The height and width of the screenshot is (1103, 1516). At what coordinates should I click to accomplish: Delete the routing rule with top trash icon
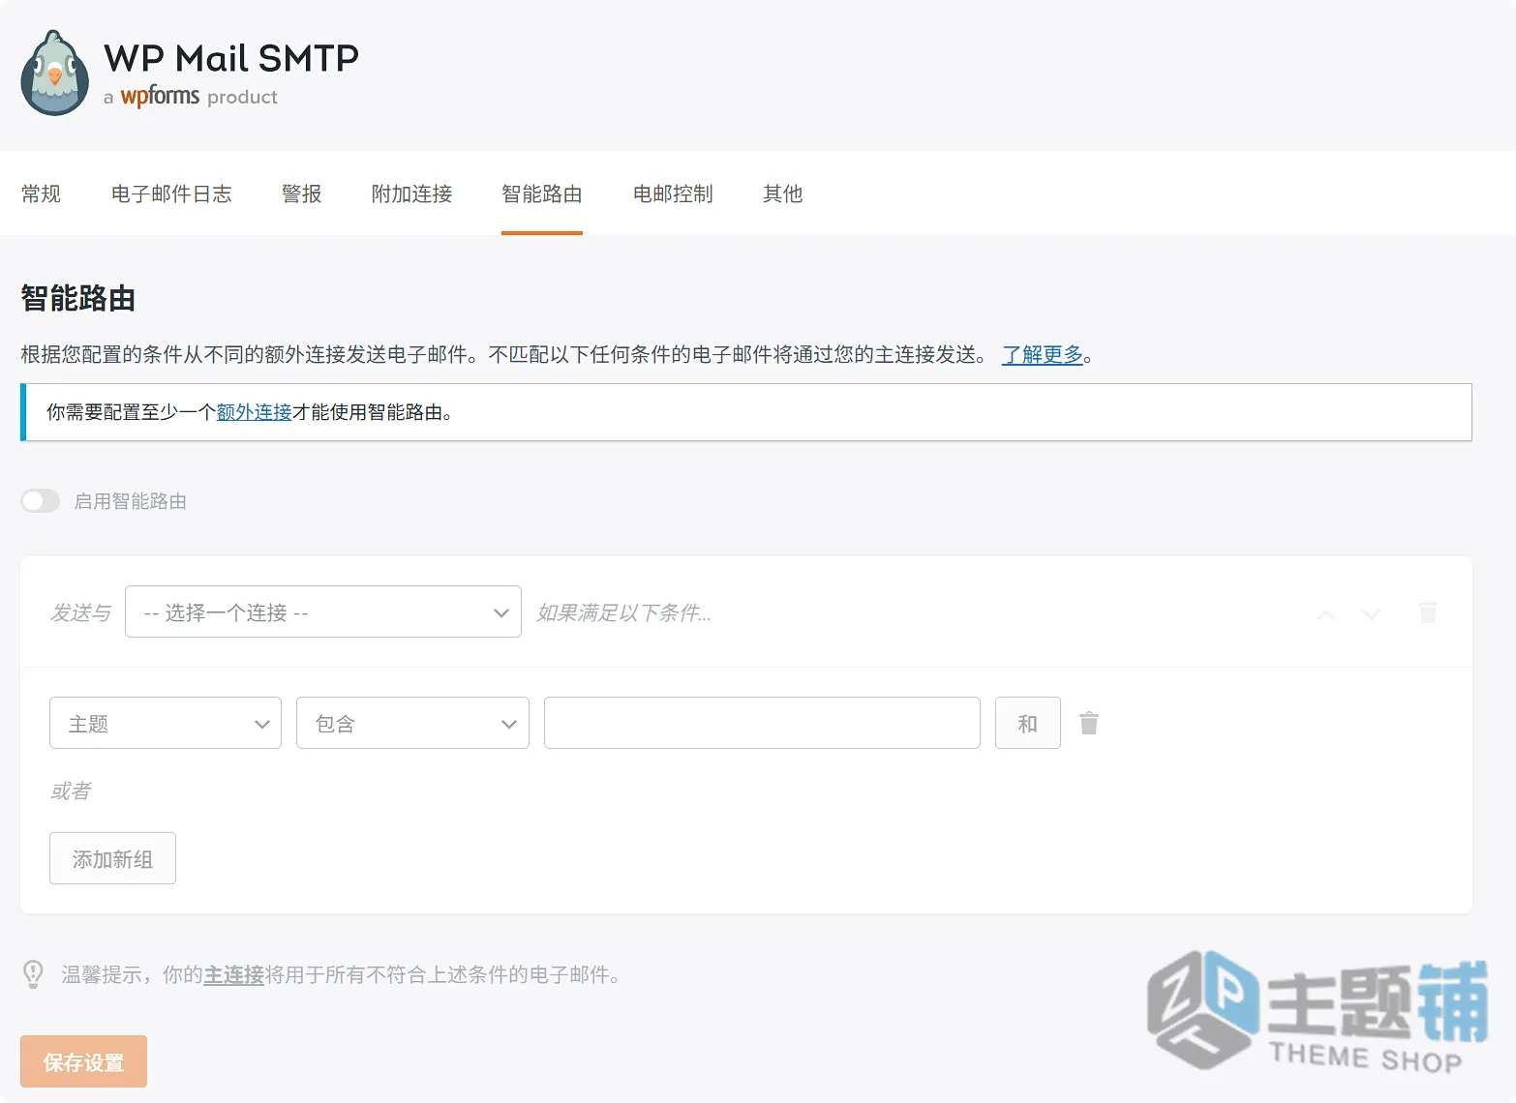(x=1427, y=611)
